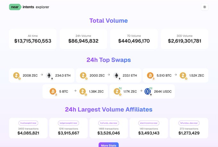218x147 pixels.
Task: Click the Ethereum icon beside 233.1 ETH
Action: click(x=117, y=75)
